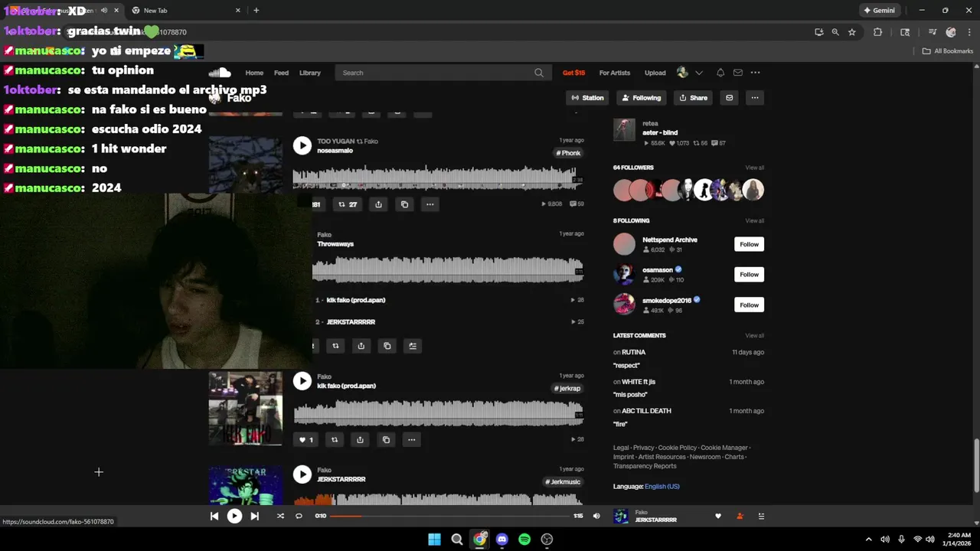Open the Feed tab
This screenshot has height=551, width=980.
click(281, 73)
